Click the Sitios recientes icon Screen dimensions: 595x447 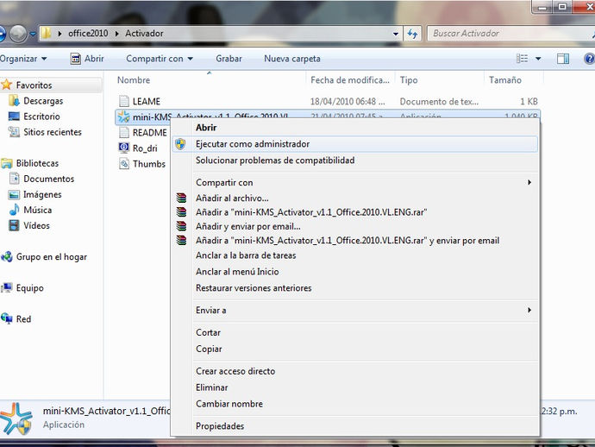[x=14, y=132]
